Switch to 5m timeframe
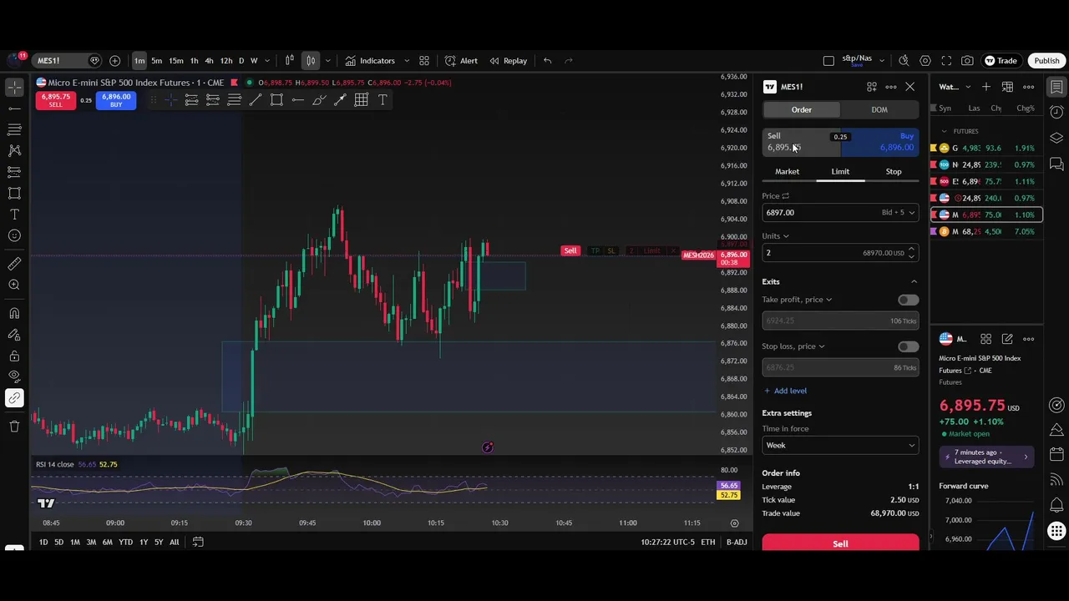This screenshot has height=601, width=1069. click(156, 61)
